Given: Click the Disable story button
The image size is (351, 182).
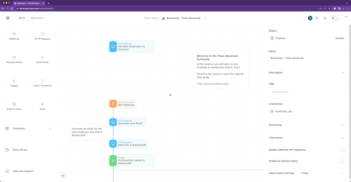Looking at the screenshot, I should [340, 38].
